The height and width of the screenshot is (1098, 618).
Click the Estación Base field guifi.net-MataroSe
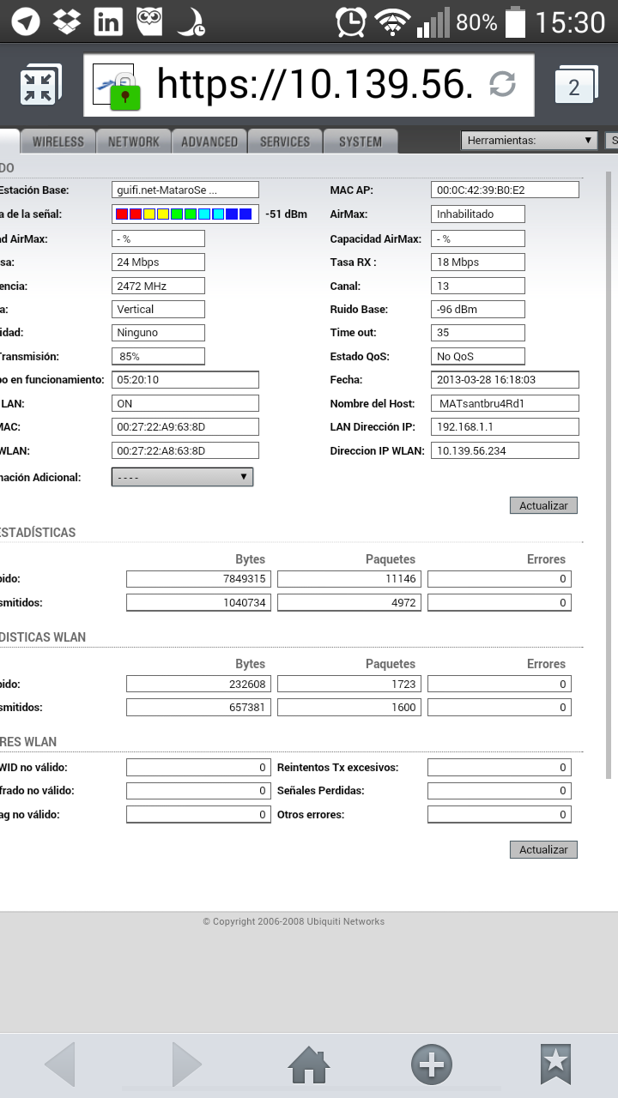pos(185,190)
